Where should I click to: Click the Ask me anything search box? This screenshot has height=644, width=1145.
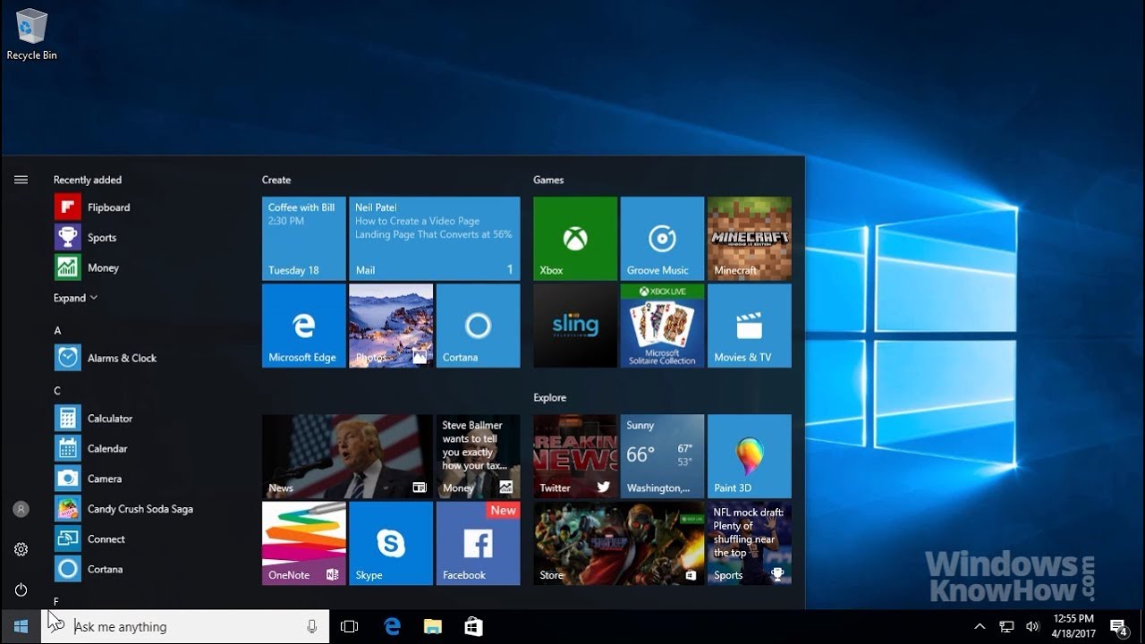tap(185, 627)
